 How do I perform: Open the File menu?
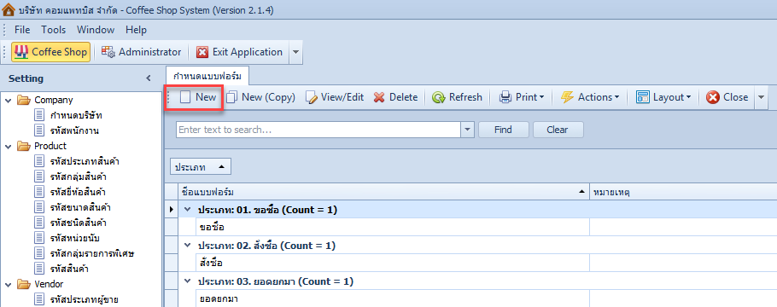[22, 30]
